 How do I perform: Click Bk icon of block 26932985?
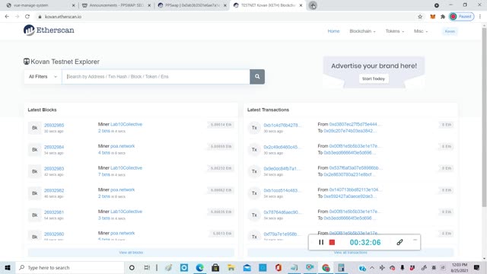[x=35, y=128]
